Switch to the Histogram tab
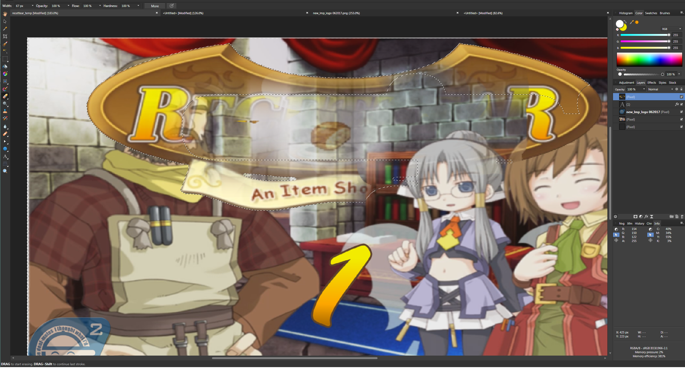 tap(626, 13)
